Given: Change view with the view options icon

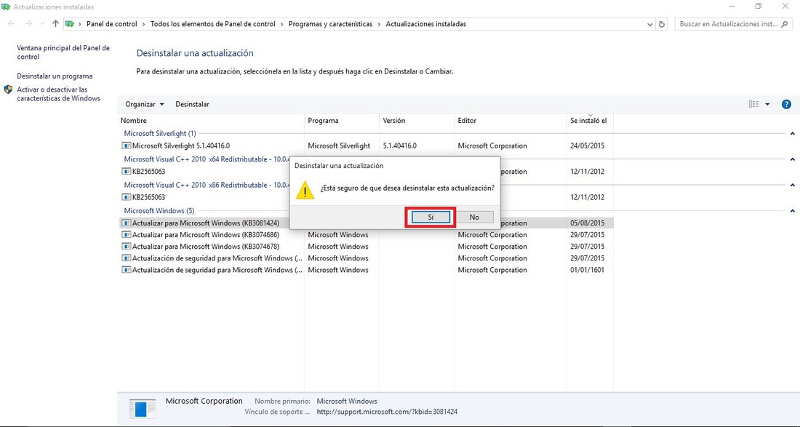Looking at the screenshot, I should point(753,104).
